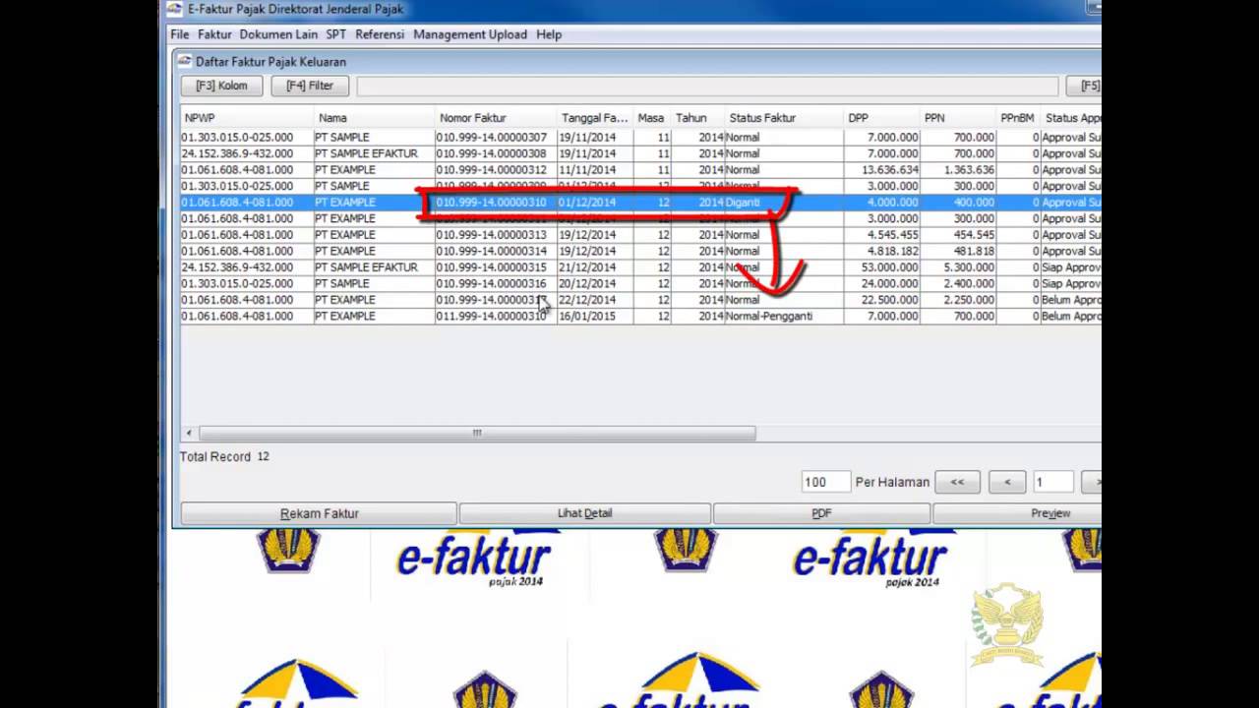1259x708 pixels.
Task: Sort by the Status Faktur column header
Action: click(x=784, y=118)
